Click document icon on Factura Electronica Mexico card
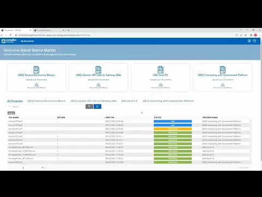 [37, 69]
